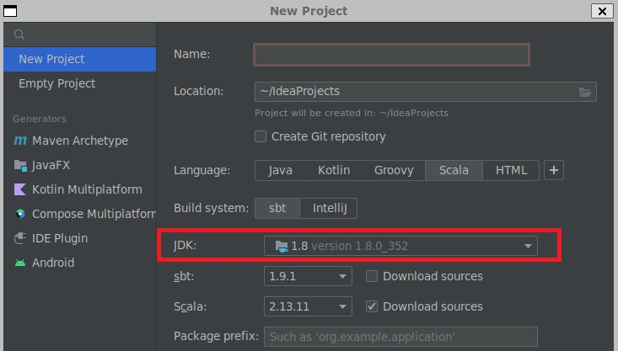Click 'Project will be created in' hint text
This screenshot has width=618, height=351.
click(x=352, y=114)
